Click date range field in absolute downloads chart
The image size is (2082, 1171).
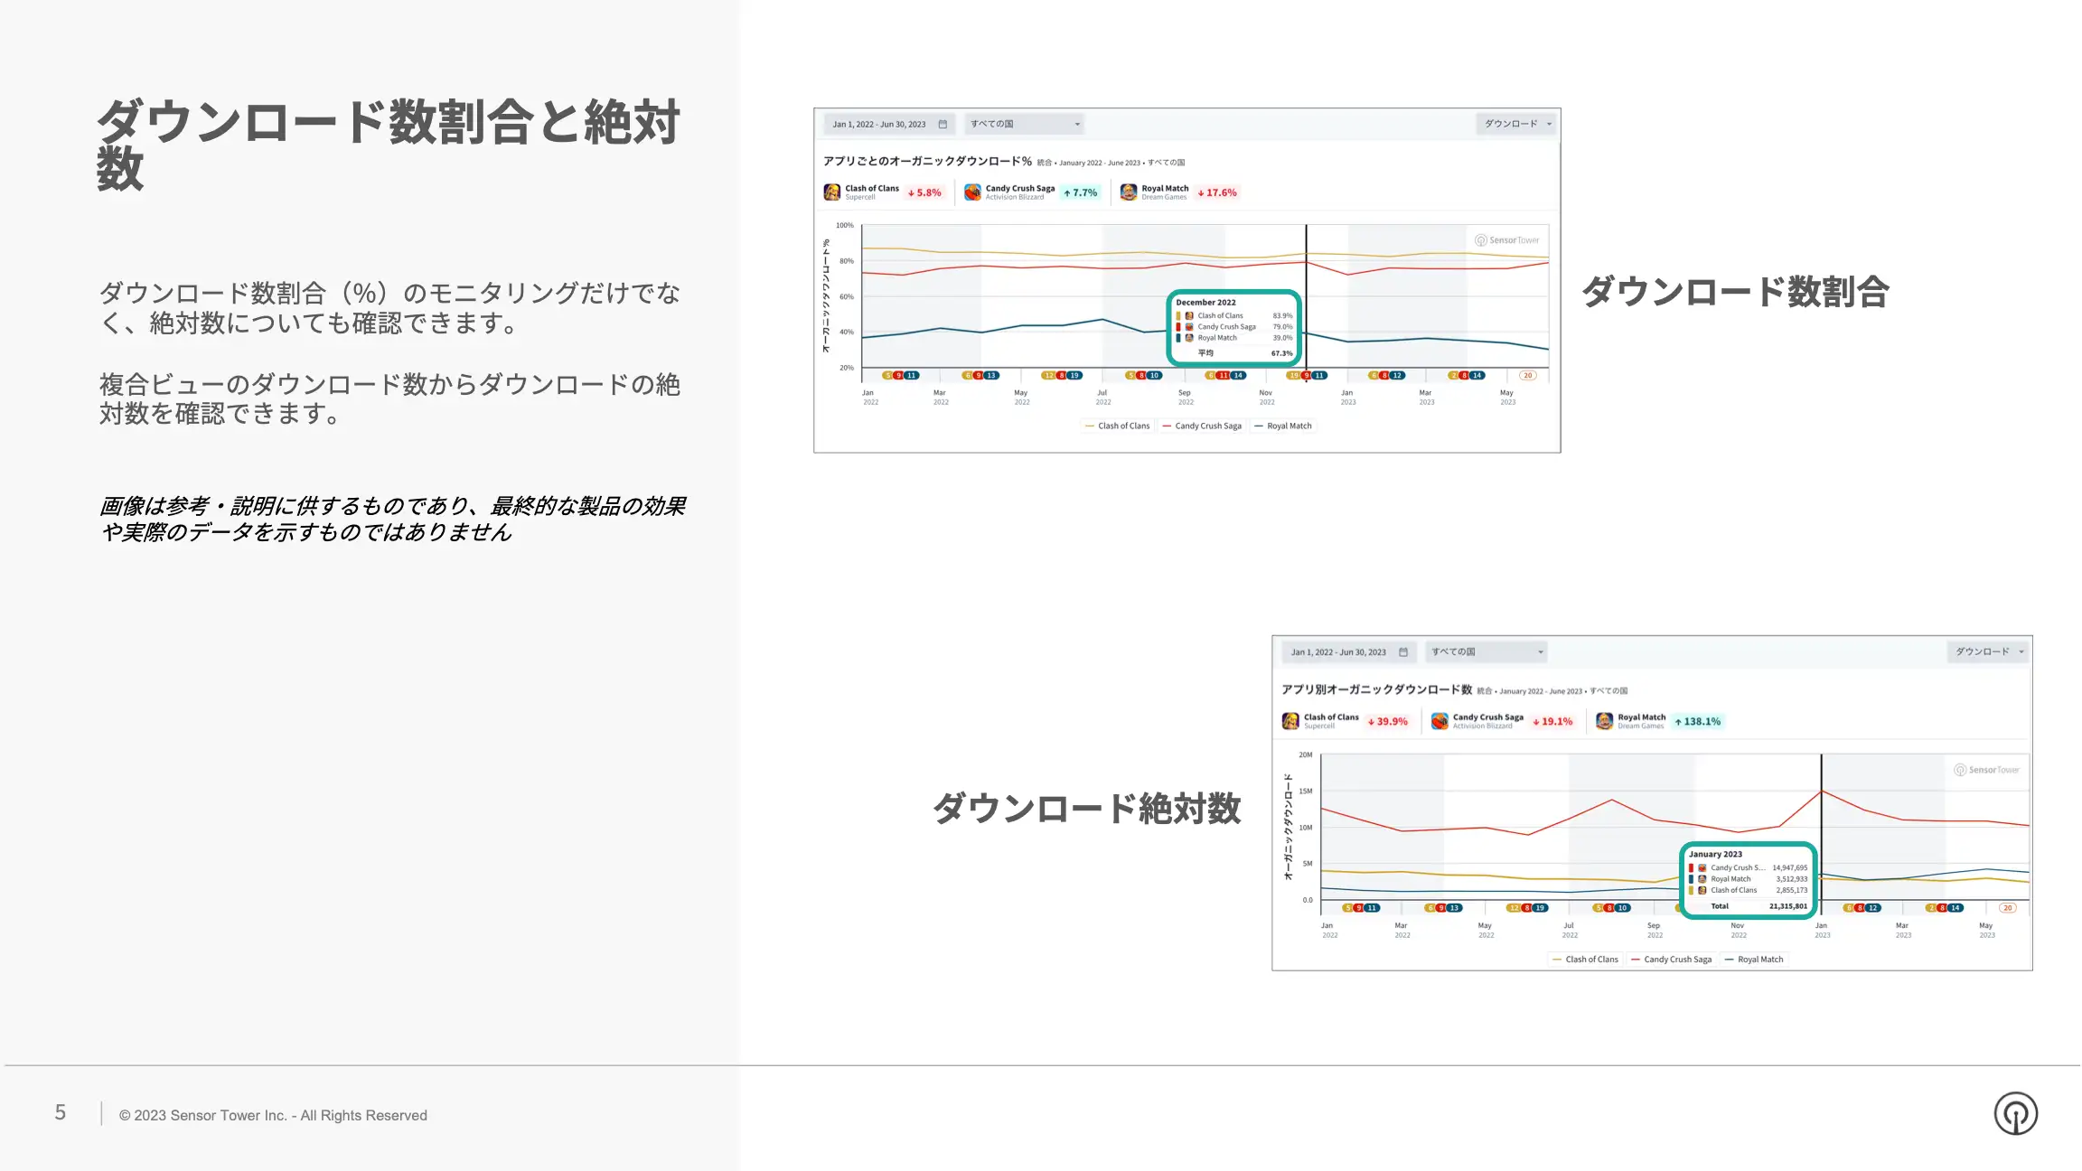(x=1349, y=652)
